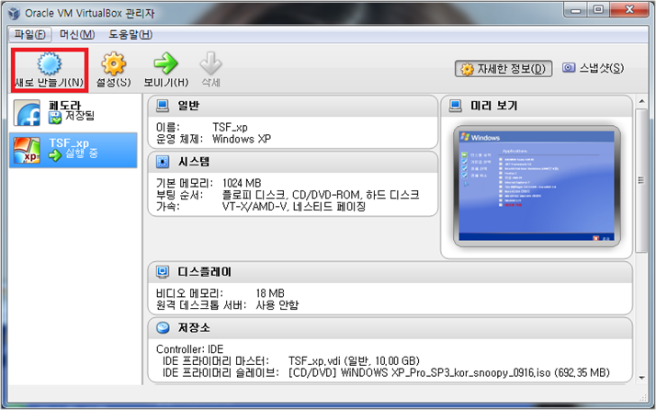Image resolution: width=656 pixels, height=410 pixels.
Task: Open the 설정(S) gear settings icon
Action: point(113,63)
